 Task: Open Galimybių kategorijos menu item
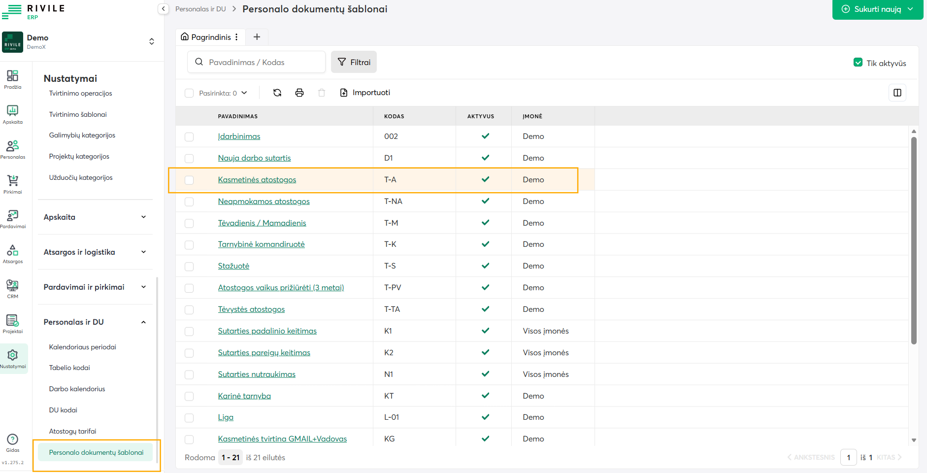(x=82, y=135)
